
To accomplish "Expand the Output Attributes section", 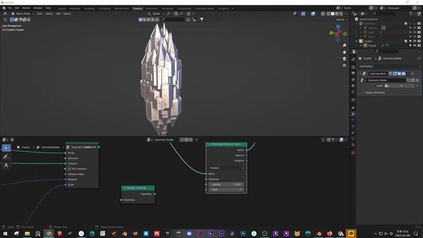I will pyautogui.click(x=373, y=93).
